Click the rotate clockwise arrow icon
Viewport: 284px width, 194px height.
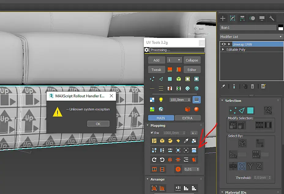click(154, 160)
